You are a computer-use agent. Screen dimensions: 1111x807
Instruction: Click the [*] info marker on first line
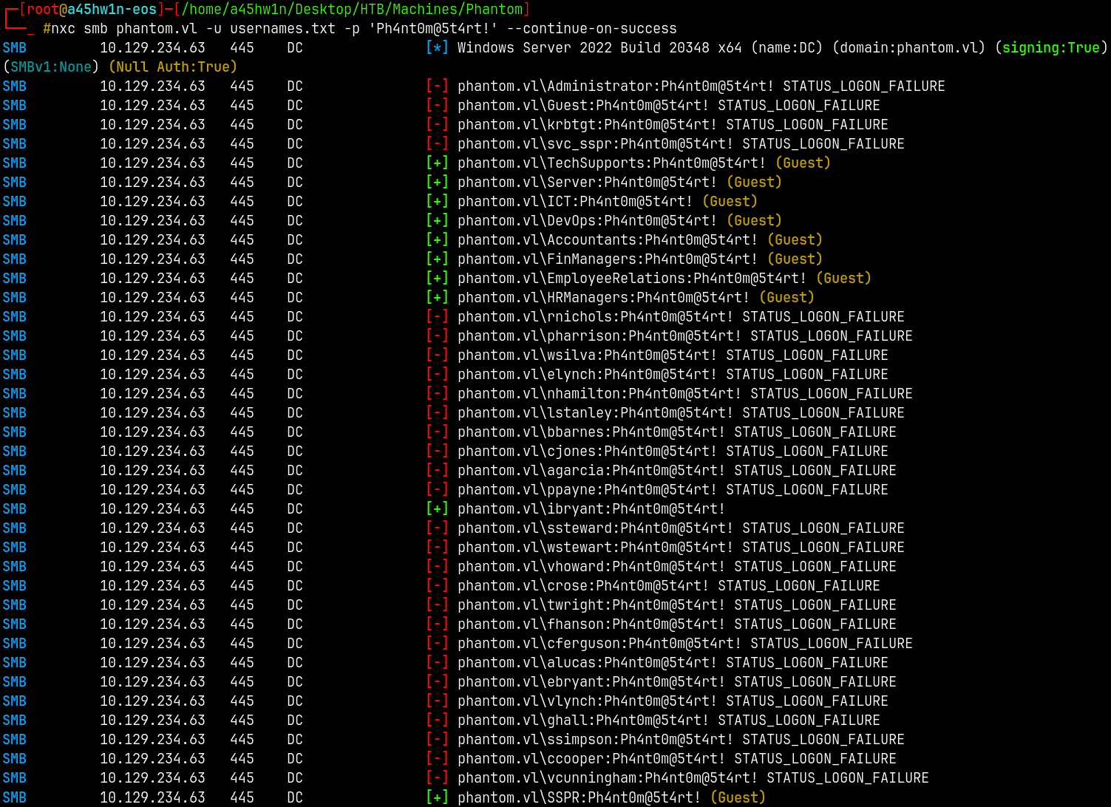click(437, 48)
